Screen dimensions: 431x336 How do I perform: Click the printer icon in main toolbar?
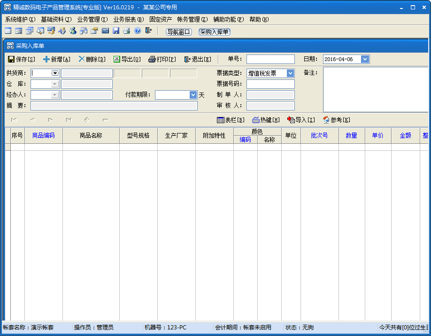(x=126, y=31)
